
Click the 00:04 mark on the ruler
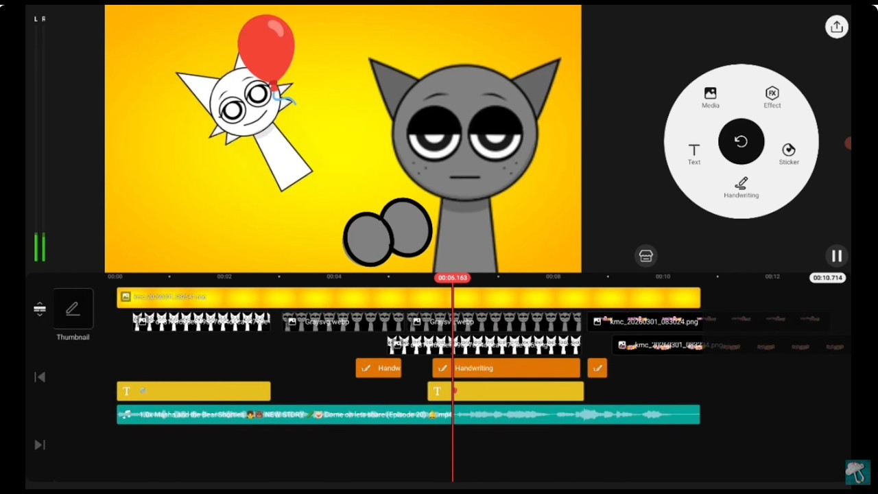click(333, 277)
